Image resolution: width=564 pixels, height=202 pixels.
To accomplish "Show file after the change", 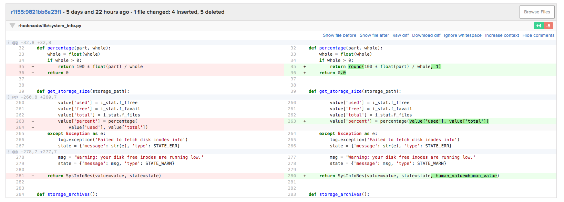I will click(x=374, y=35).
